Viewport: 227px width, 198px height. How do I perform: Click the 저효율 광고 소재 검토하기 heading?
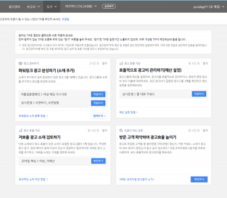(x=39, y=137)
